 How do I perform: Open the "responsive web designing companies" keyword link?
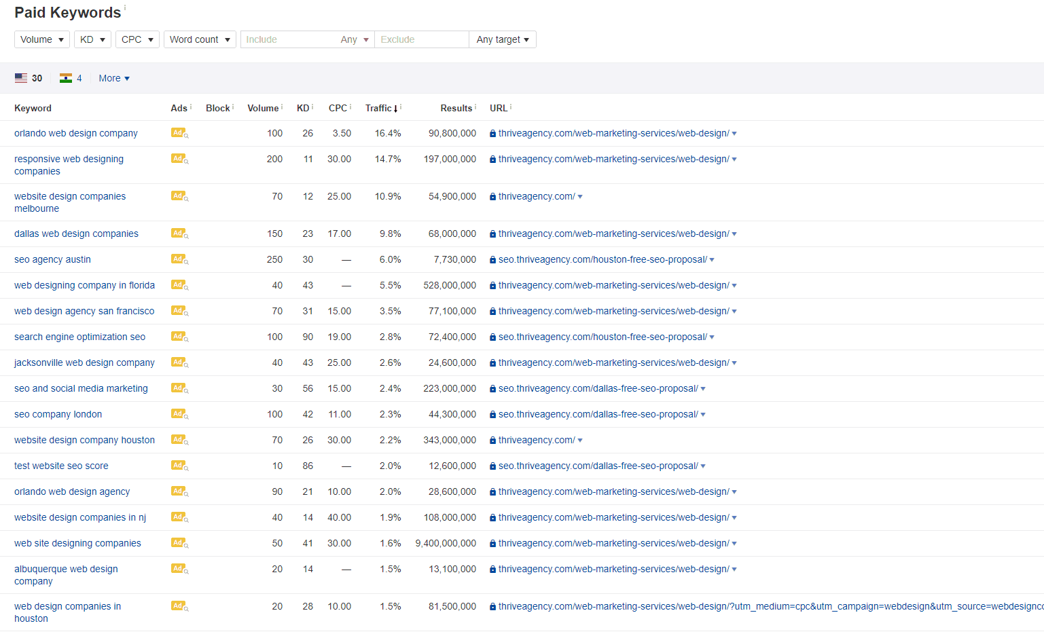point(69,159)
